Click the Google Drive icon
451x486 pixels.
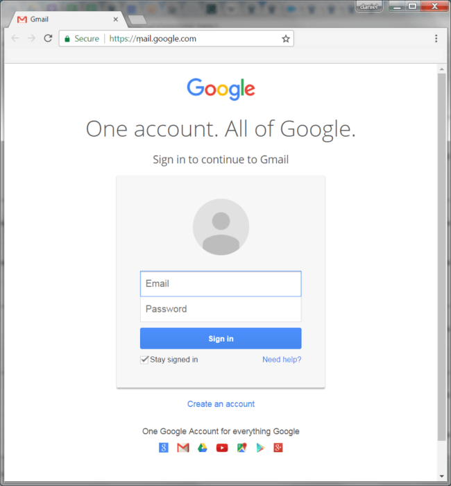click(x=203, y=448)
